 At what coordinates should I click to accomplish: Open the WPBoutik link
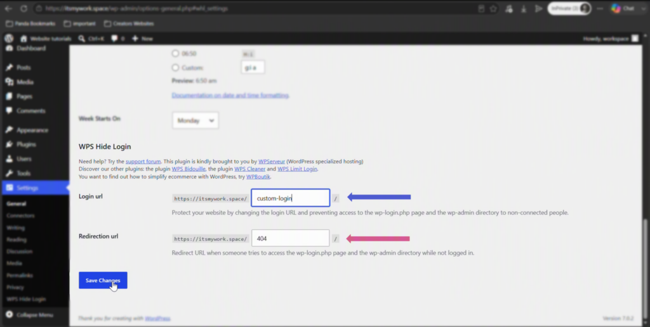[x=258, y=177]
